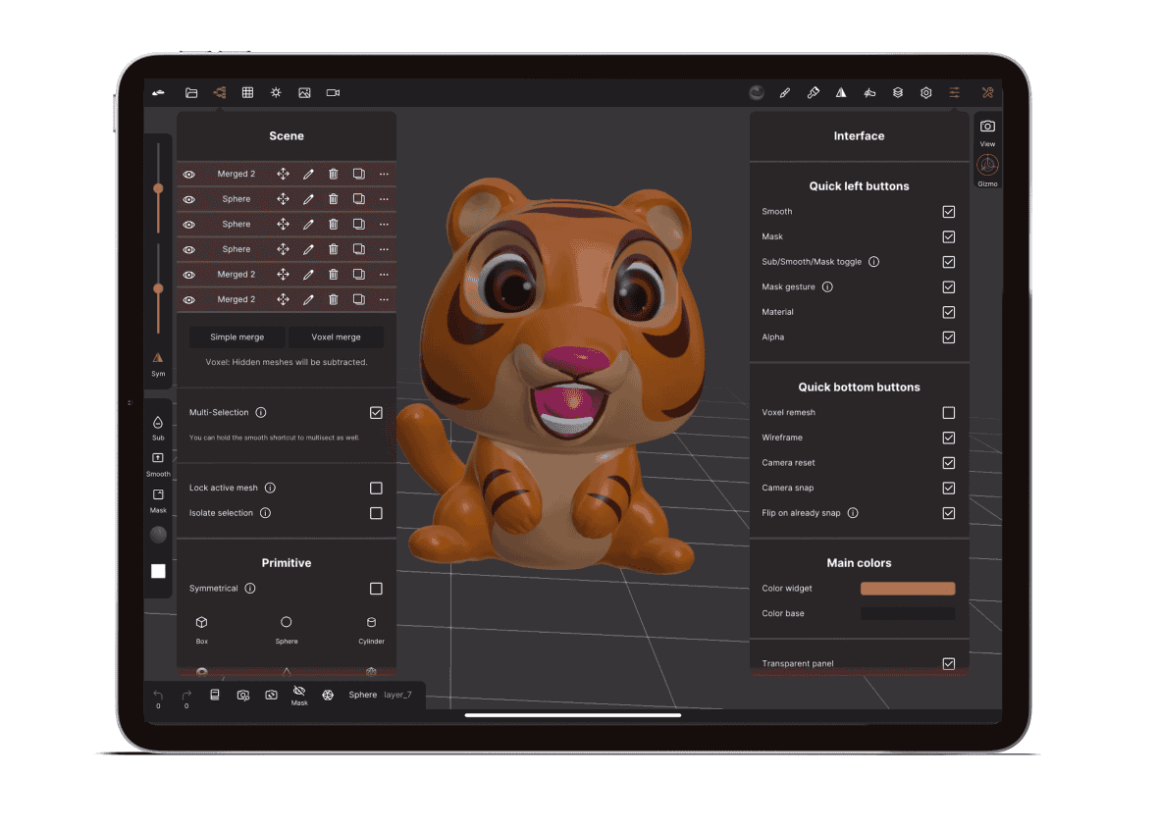Click the Sphere layer_7 label in bottom bar
The image size is (1158, 828).
click(x=380, y=696)
